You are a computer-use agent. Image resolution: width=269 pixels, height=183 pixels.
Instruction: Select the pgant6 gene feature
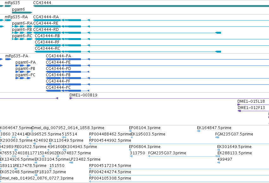(x=22, y=13)
